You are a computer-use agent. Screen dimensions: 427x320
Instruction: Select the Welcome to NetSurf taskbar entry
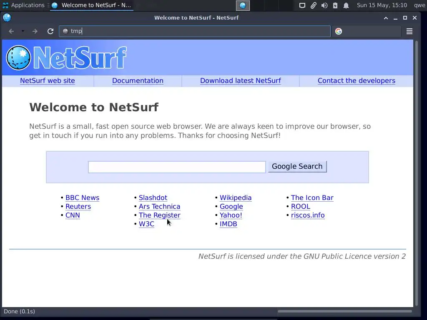[91, 5]
